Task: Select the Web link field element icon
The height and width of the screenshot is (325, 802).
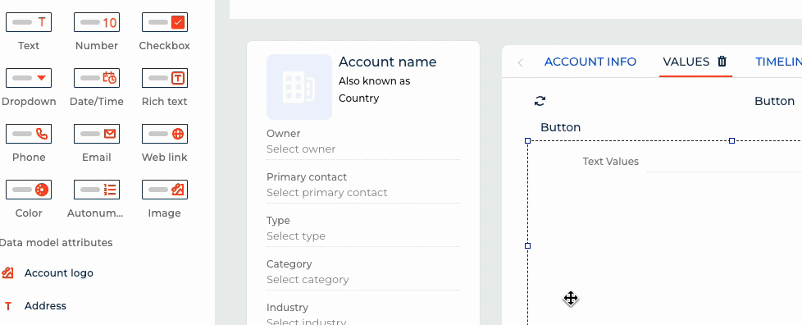Action: tap(164, 134)
